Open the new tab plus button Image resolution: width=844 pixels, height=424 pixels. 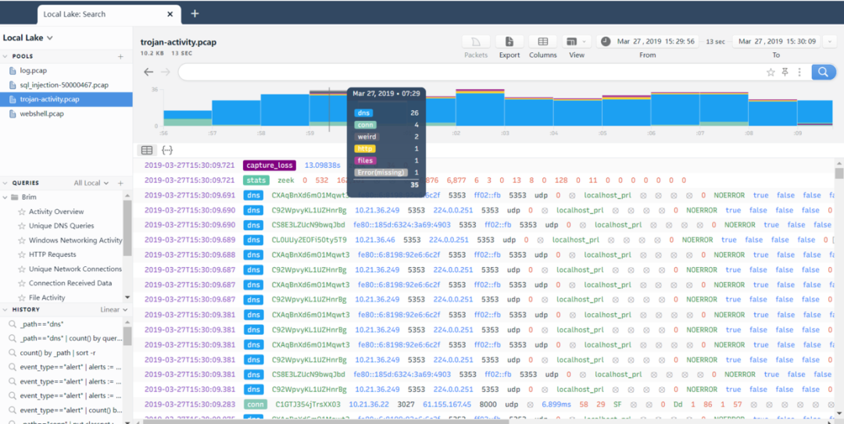coord(195,13)
